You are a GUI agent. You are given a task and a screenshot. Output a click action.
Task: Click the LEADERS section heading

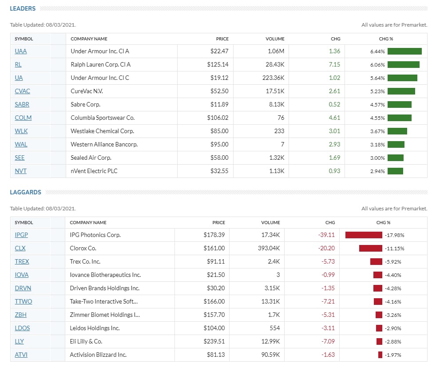23,8
